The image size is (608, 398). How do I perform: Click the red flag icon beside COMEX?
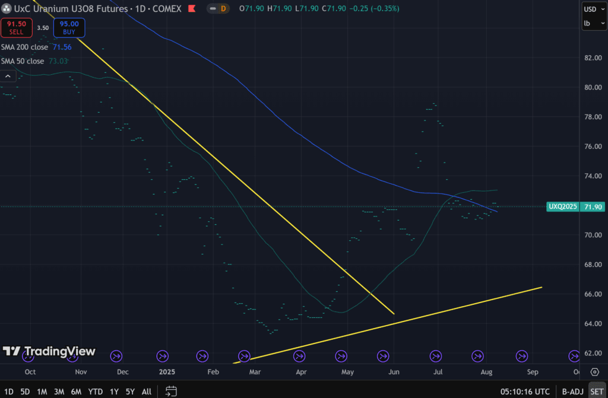click(192, 9)
